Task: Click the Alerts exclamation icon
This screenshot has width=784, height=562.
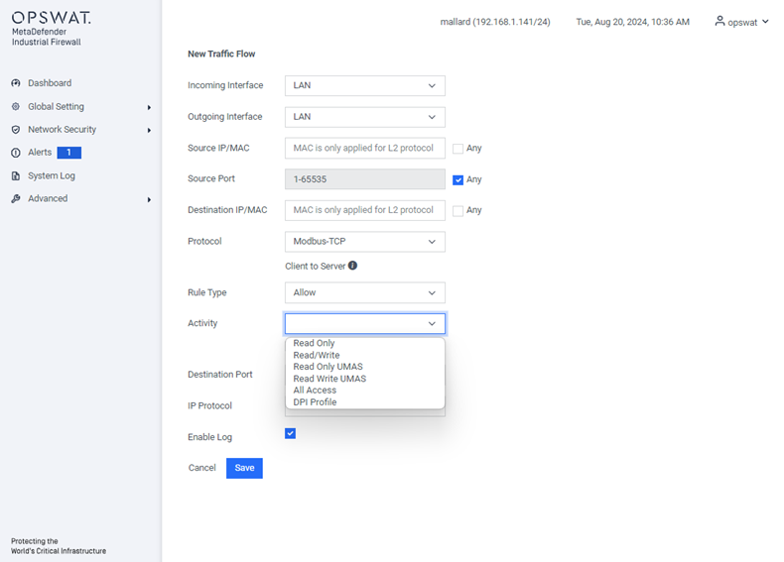Action: [16, 153]
